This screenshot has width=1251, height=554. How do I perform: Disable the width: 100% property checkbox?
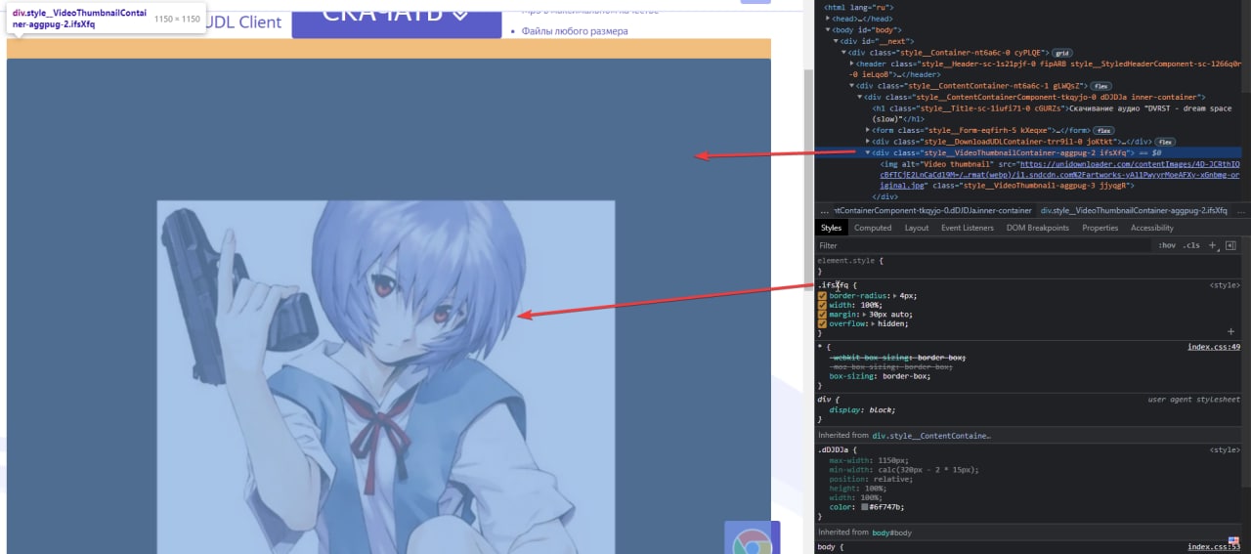822,305
